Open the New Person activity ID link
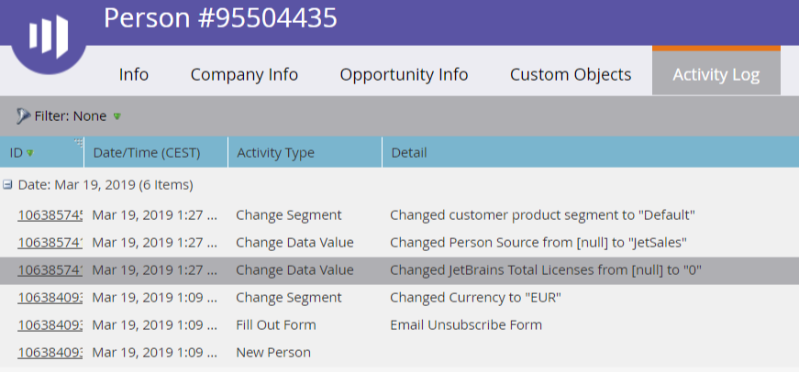This screenshot has height=372, width=799. tap(50, 353)
